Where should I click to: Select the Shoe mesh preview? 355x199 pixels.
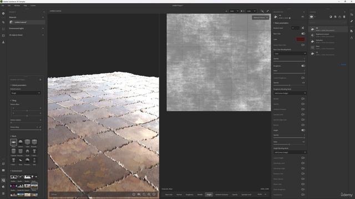21,160
